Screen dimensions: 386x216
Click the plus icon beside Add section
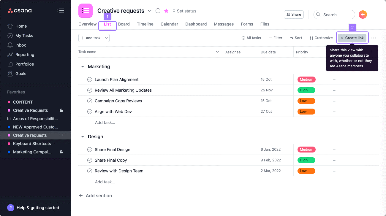point(81,196)
